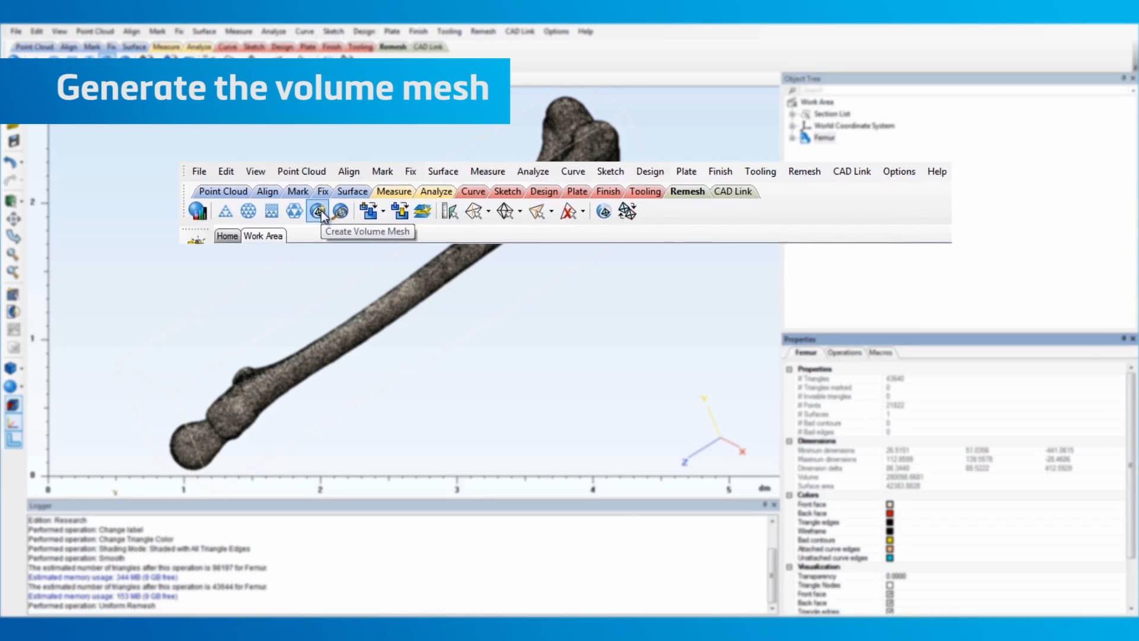Image resolution: width=1139 pixels, height=641 pixels.
Task: Open the Remesh menu
Action: (804, 171)
